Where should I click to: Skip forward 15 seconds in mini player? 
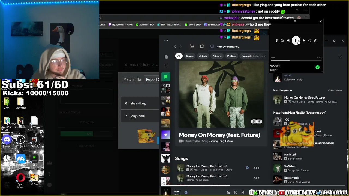tap(310, 41)
